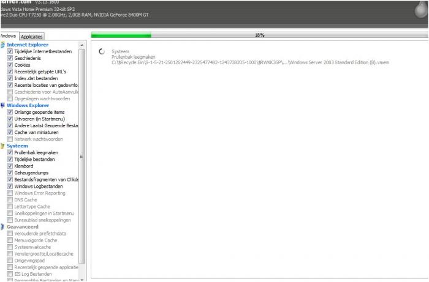This screenshot has height=282, width=429.
Task: Select the Windows Explorer heading
Action: click(x=28, y=105)
